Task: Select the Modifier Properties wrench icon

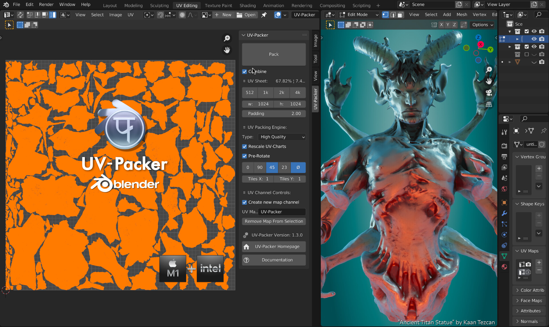Action: point(504,213)
